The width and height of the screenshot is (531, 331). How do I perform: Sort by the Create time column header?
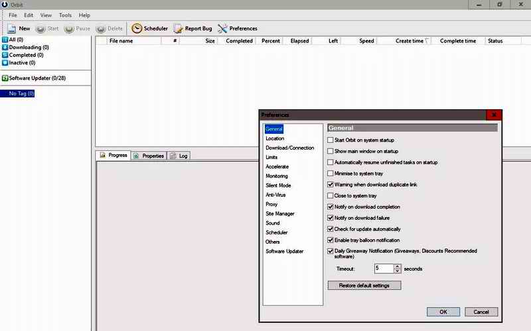[x=409, y=41]
